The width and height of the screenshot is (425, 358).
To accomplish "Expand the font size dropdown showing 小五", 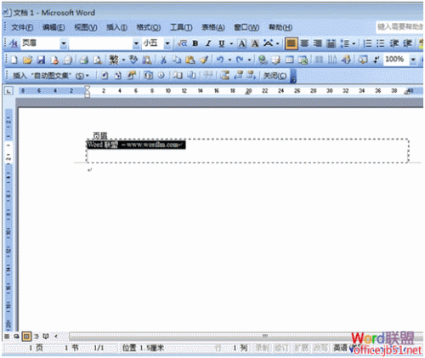I will point(167,43).
